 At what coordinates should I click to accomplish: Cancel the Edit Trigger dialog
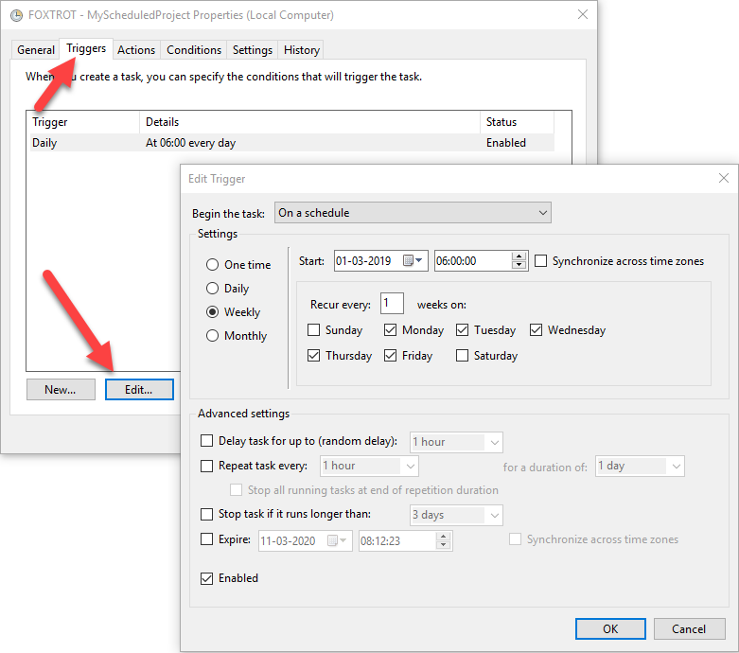pyautogui.click(x=689, y=629)
